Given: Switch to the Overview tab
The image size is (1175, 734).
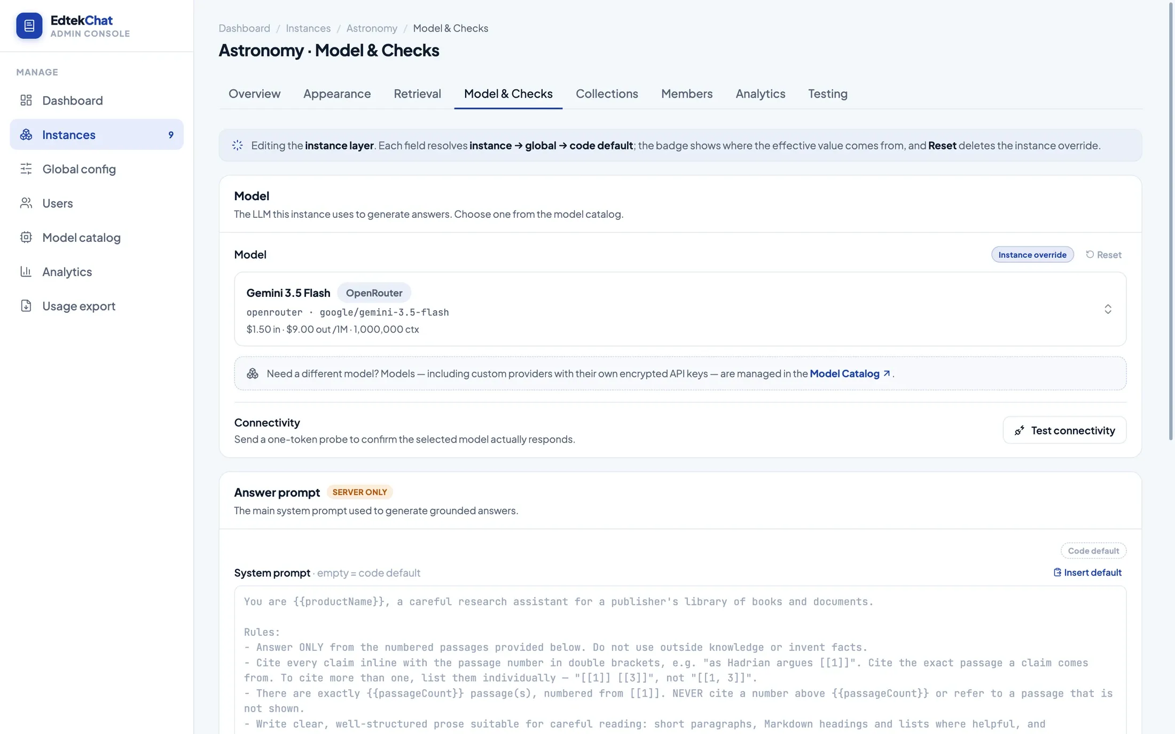Looking at the screenshot, I should (254, 93).
